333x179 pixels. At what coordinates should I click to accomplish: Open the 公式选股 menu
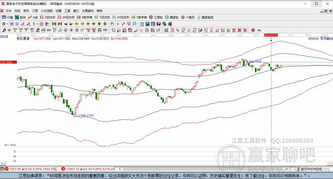coord(47,11)
